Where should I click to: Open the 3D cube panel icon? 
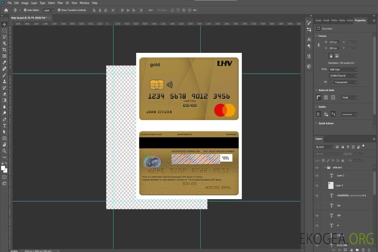point(309,66)
